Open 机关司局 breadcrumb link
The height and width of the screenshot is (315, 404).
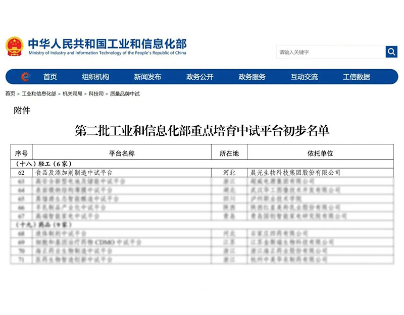click(72, 93)
